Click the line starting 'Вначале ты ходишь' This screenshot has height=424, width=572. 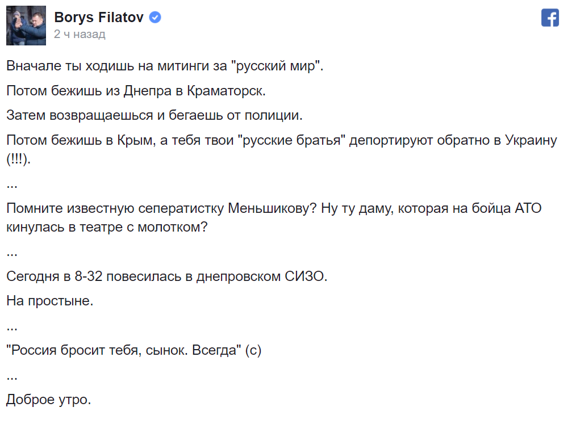point(165,66)
